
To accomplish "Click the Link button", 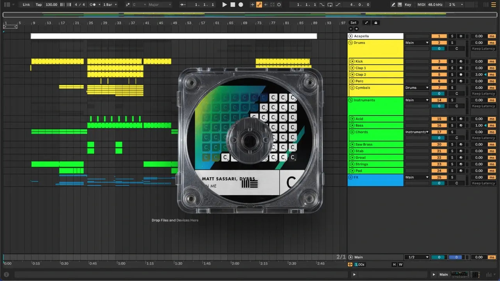I will pyautogui.click(x=26, y=5).
